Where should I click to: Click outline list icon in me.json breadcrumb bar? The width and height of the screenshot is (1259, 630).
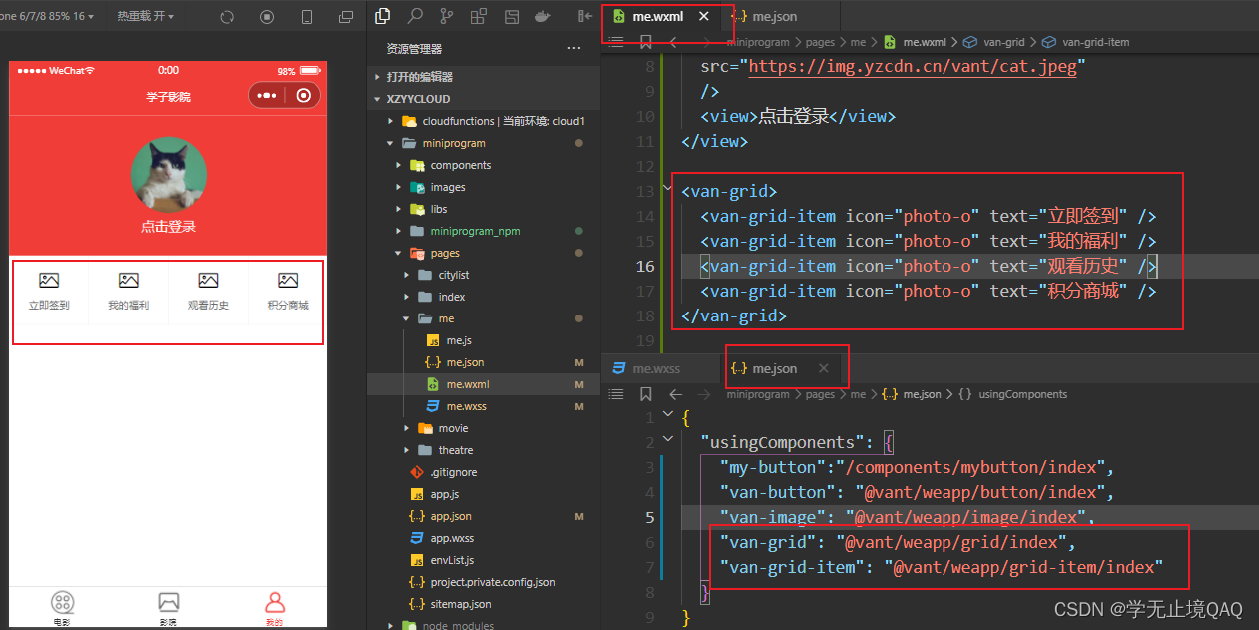616,394
